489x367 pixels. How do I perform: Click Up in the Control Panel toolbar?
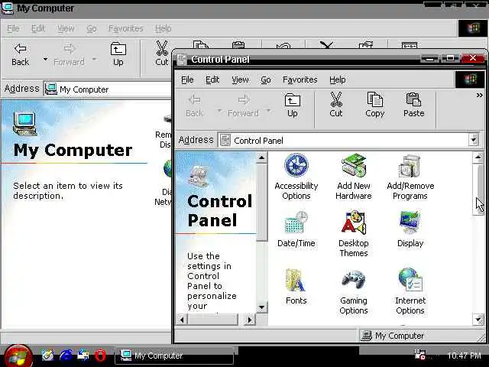(292, 106)
